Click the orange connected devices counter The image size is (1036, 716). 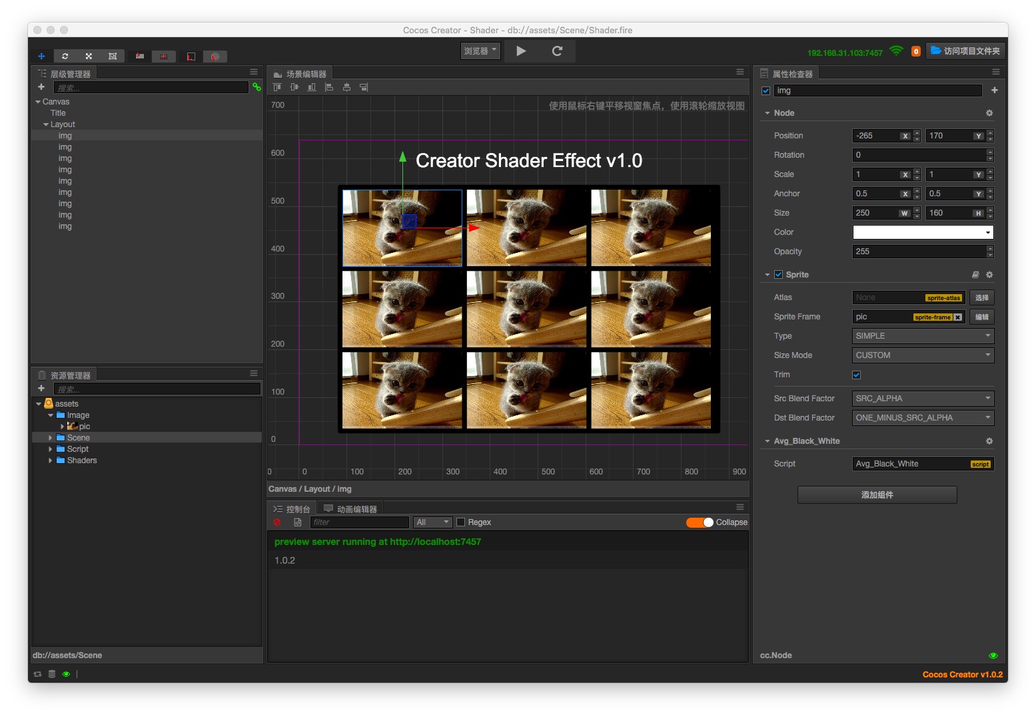point(916,51)
